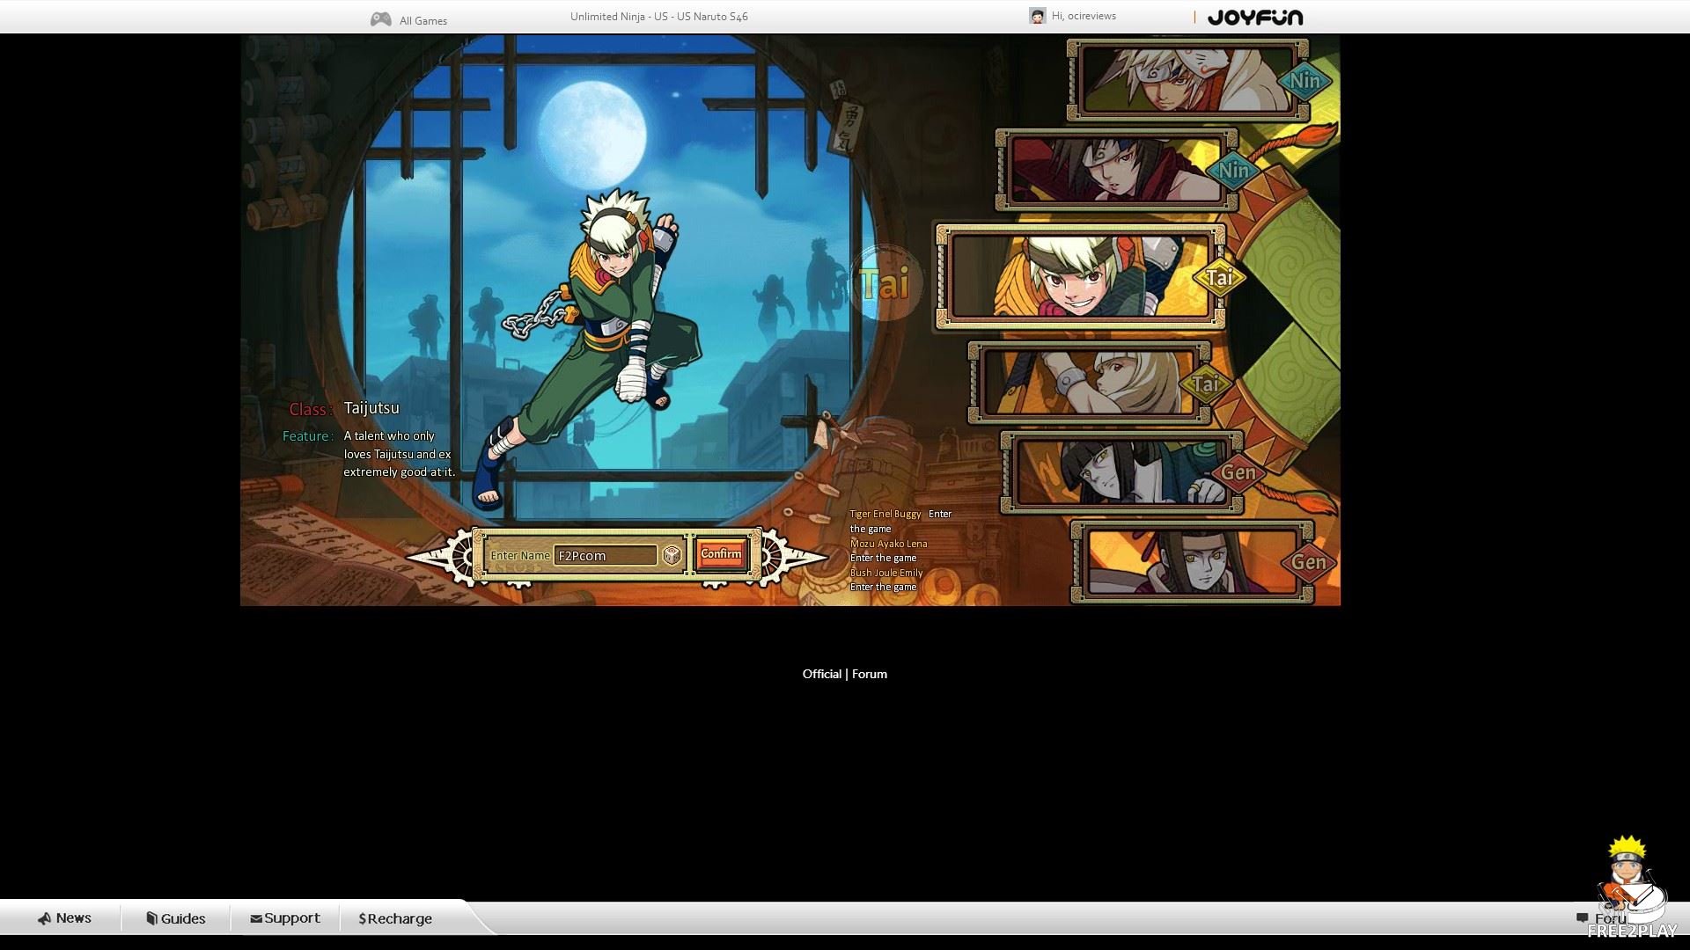
Task: Select the grinning blond Tai character card
Action: [x=1080, y=277]
